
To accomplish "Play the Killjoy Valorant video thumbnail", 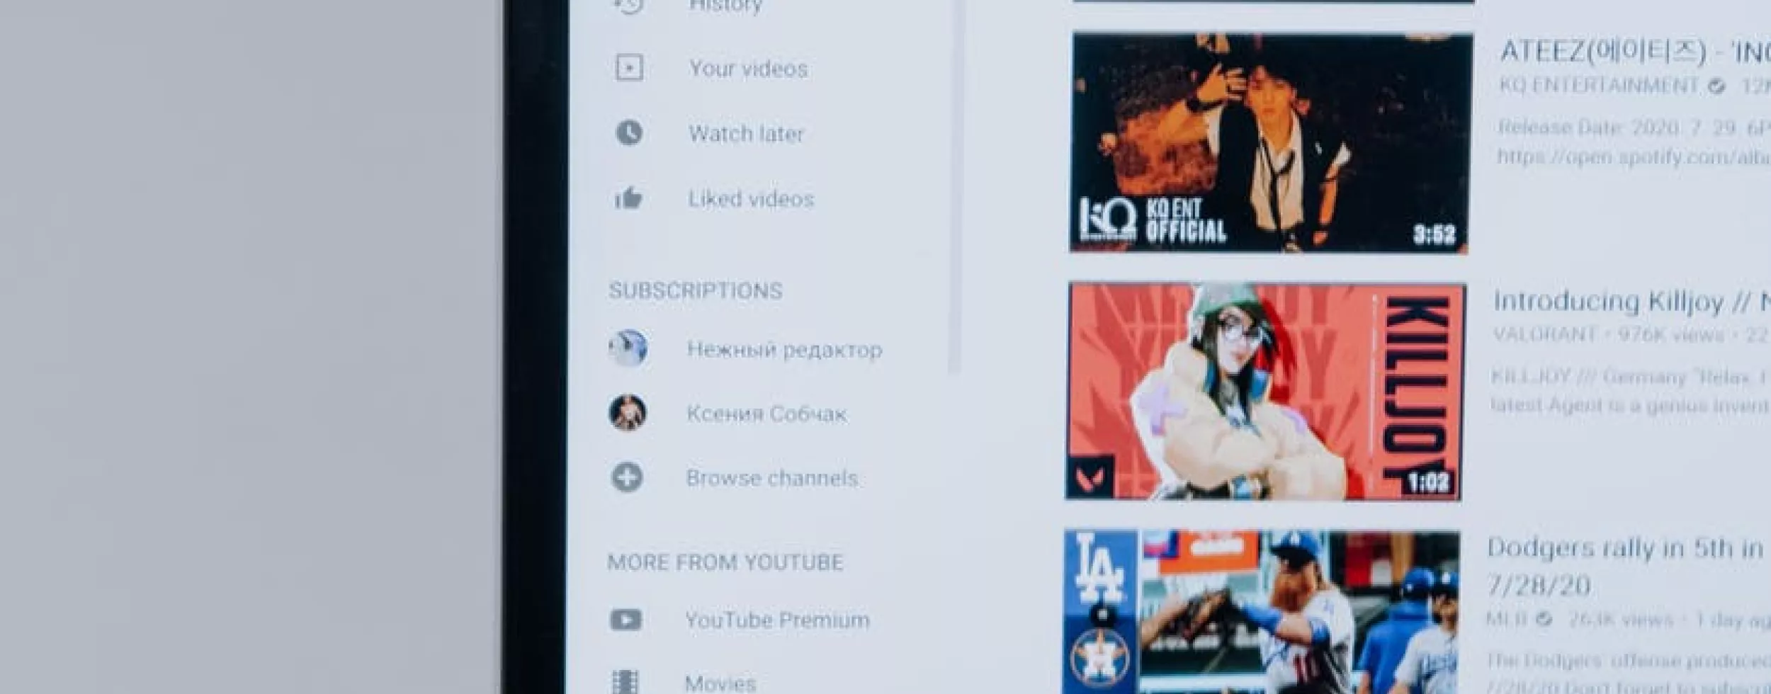I will (x=1265, y=391).
